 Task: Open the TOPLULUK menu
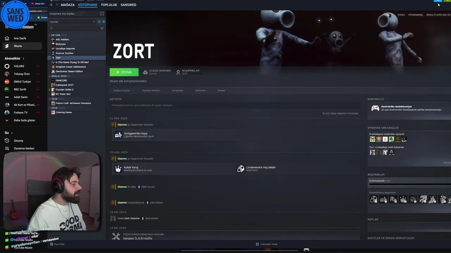tap(109, 5)
